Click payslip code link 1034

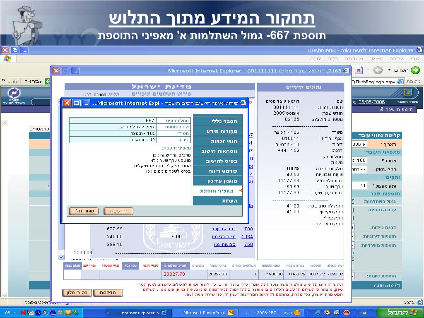(x=247, y=236)
